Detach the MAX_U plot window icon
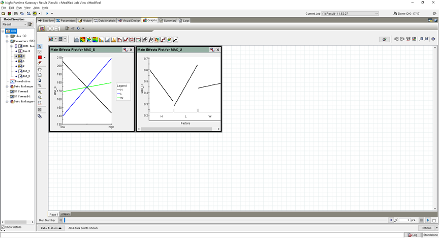 tap(212, 50)
